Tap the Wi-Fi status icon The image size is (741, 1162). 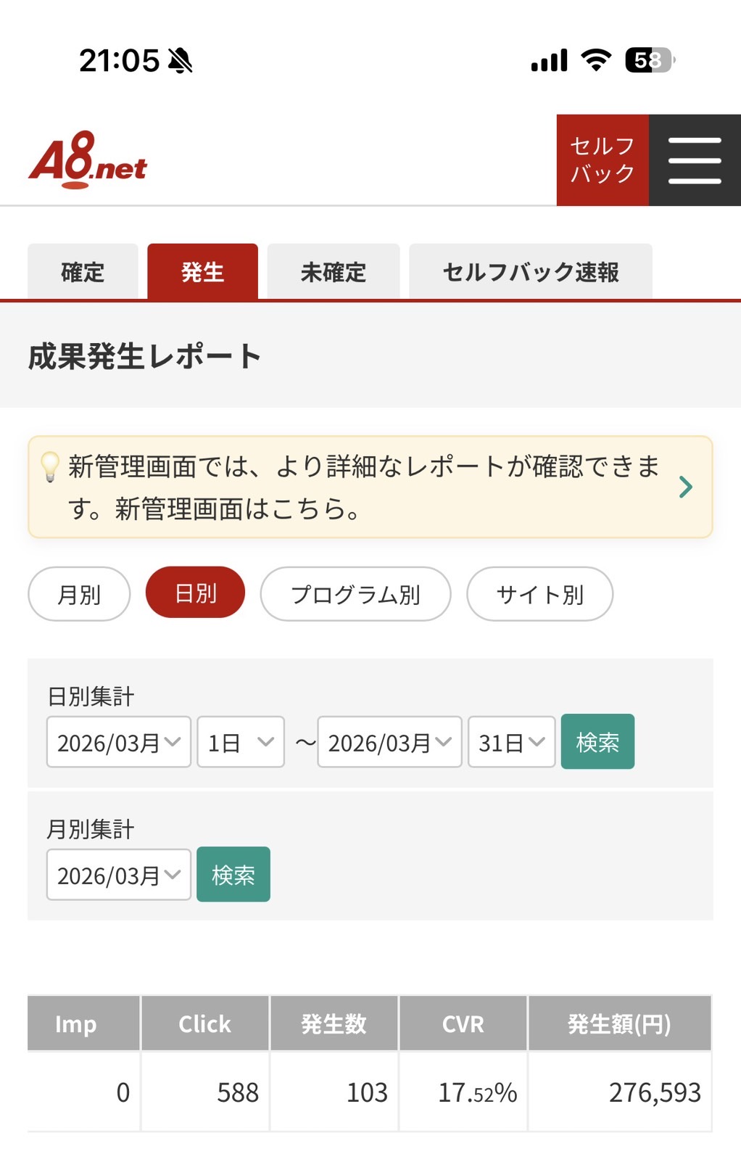pyautogui.click(x=596, y=60)
